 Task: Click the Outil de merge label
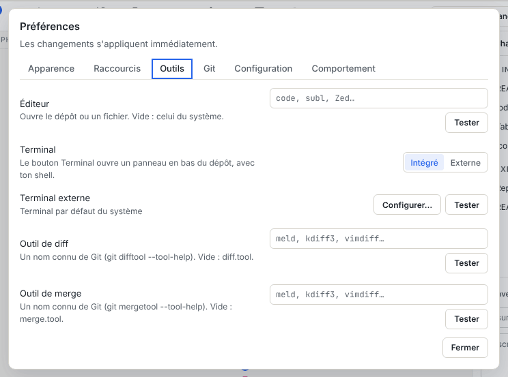pyautogui.click(x=51, y=294)
